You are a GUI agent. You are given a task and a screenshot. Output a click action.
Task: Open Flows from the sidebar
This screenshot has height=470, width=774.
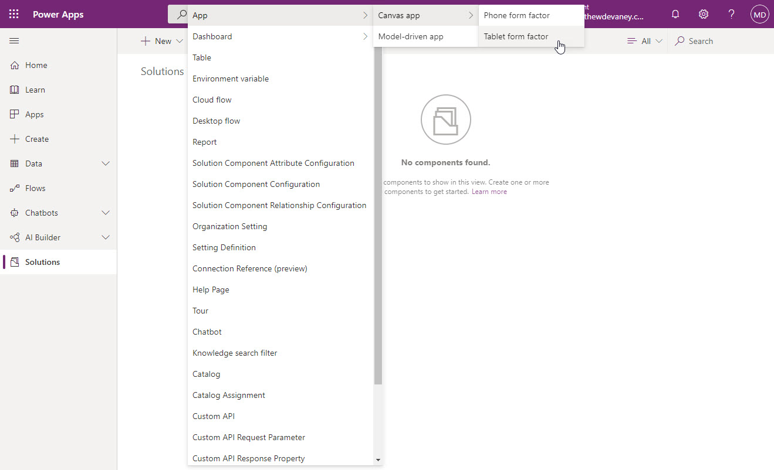34,188
